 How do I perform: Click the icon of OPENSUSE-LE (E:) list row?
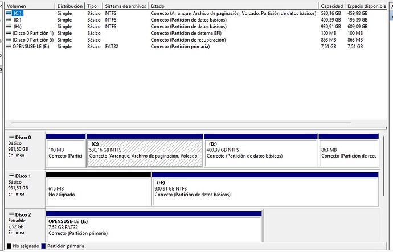tap(9, 47)
